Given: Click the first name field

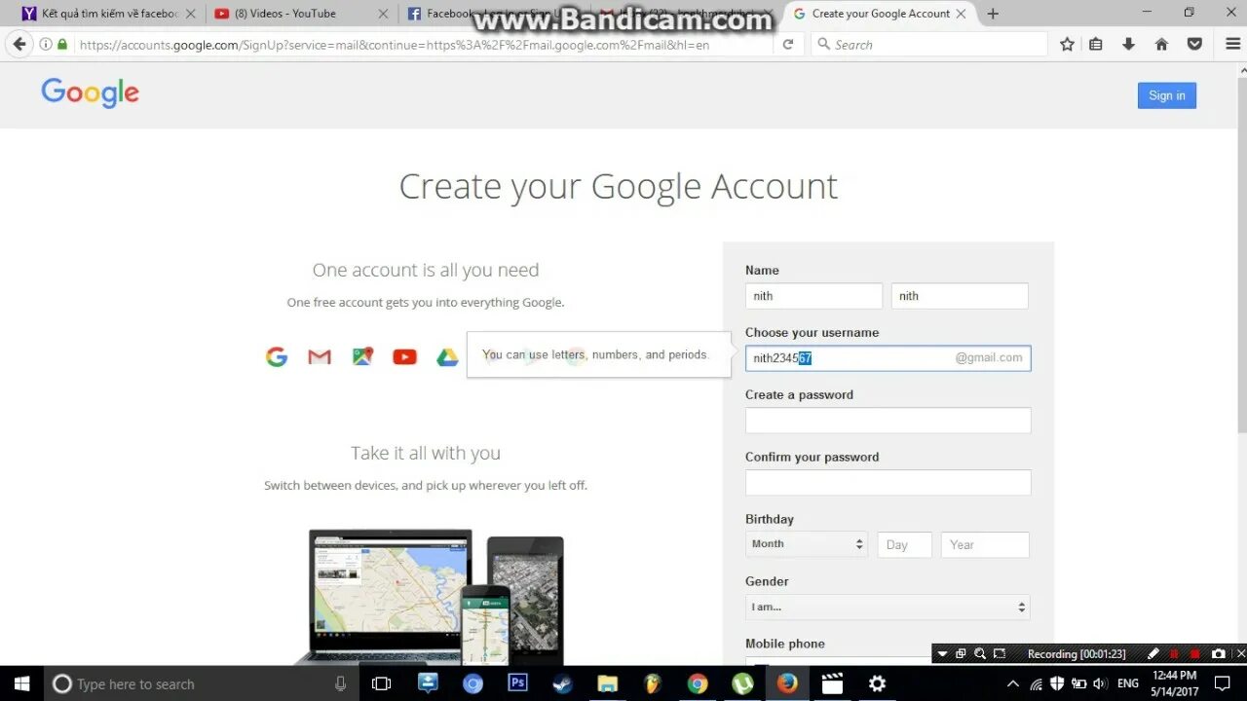Looking at the screenshot, I should coord(813,296).
